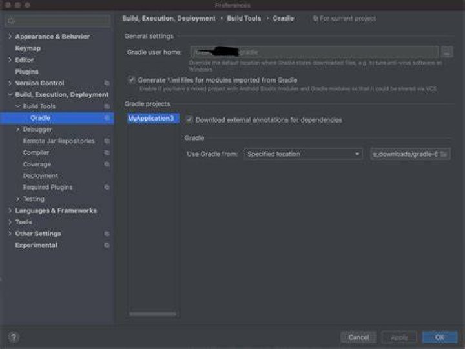Expand the Editor section
This screenshot has height=349, width=465.
coord(10,59)
